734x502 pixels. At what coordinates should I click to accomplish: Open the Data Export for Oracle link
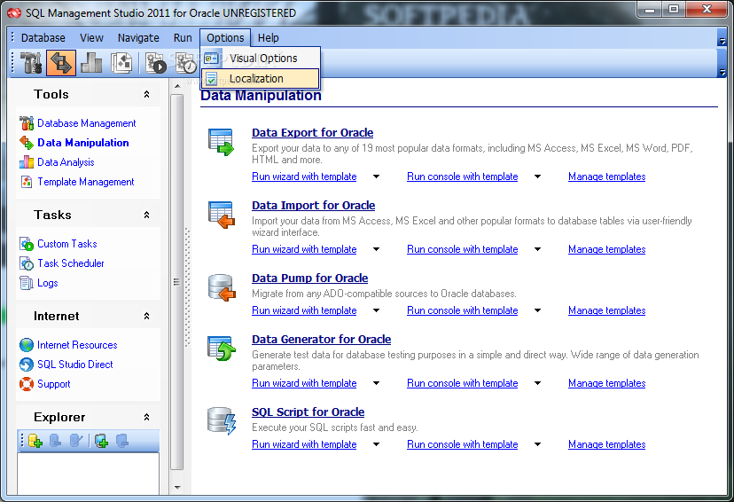coord(312,133)
